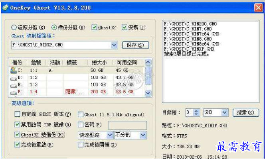Click the 保存 (S) button
The height and width of the screenshot is (159, 265).
[135, 45]
